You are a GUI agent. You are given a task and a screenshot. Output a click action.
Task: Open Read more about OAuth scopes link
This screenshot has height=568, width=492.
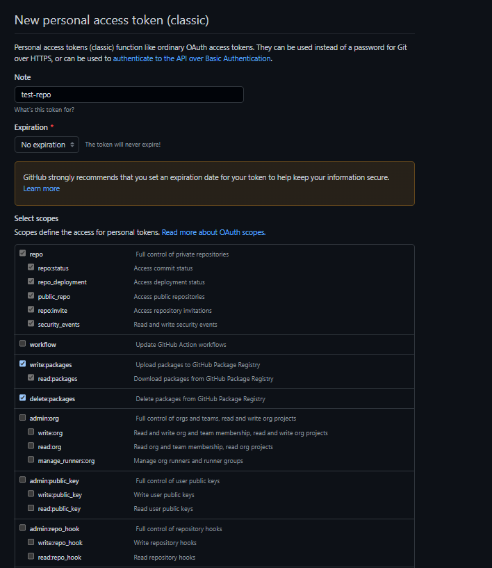click(x=213, y=232)
